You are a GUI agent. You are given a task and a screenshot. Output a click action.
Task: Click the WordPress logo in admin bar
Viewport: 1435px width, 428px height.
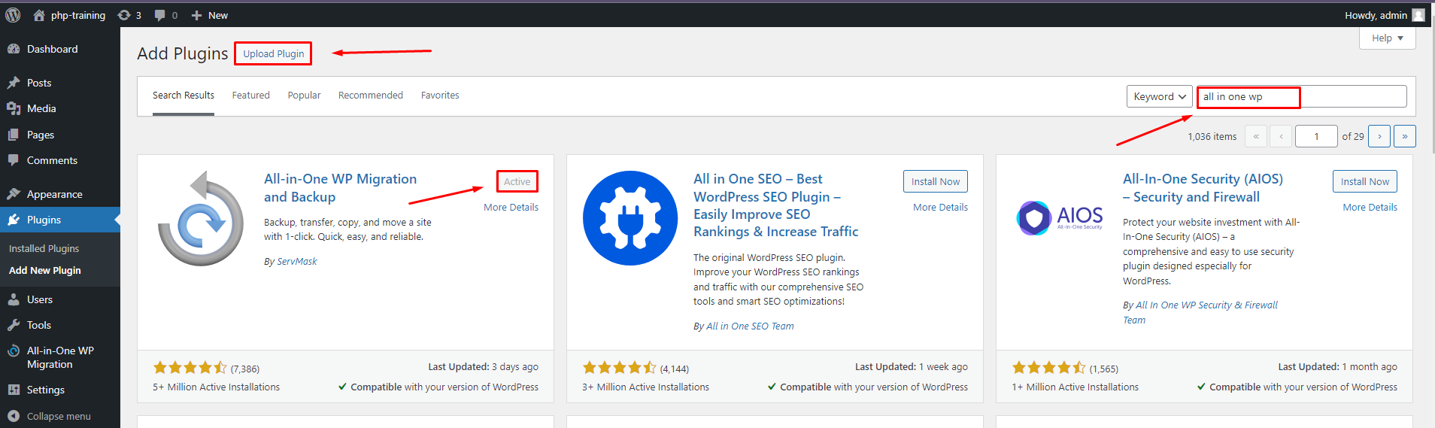click(x=13, y=15)
